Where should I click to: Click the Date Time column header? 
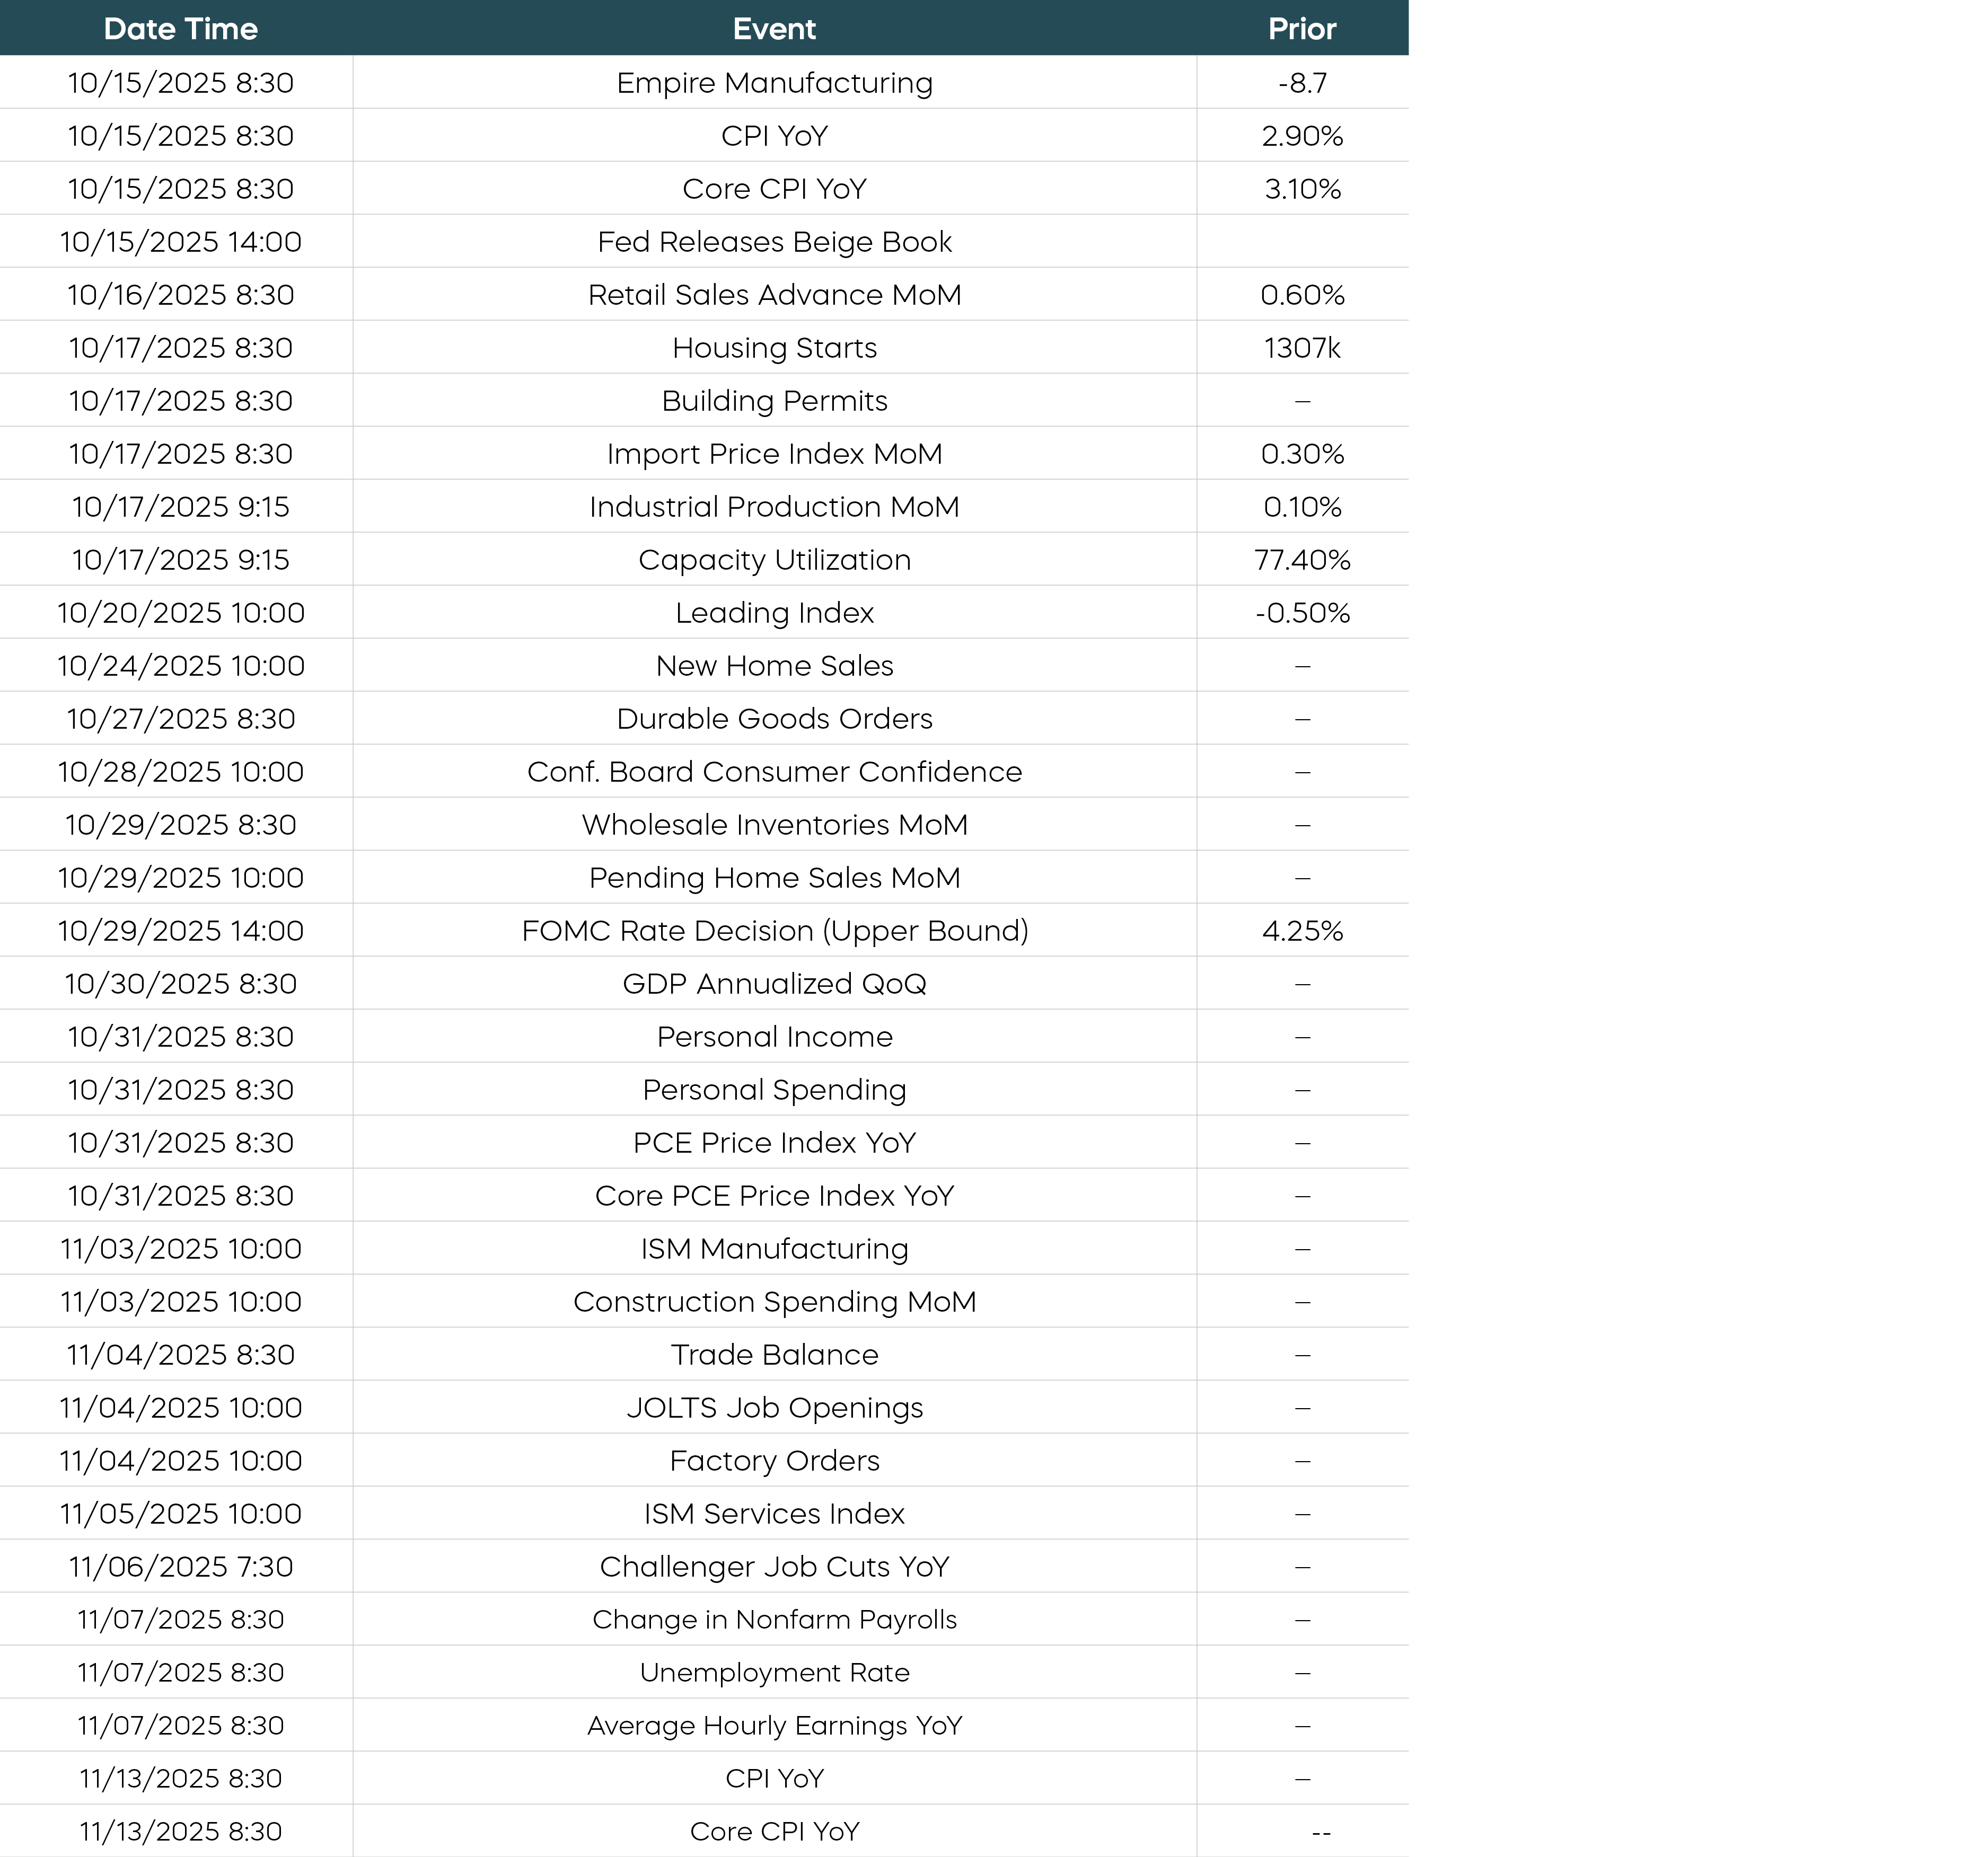point(180,29)
